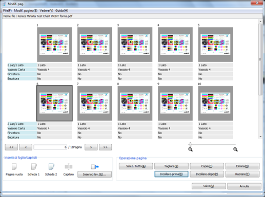Click the Capitolo chapter icon
This screenshot has width=265, height=197.
click(69, 167)
